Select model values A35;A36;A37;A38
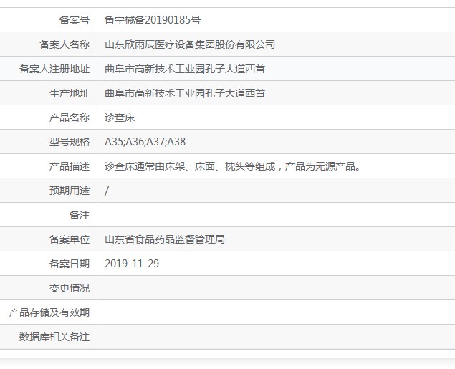This screenshot has height=369, width=455. click(145, 142)
